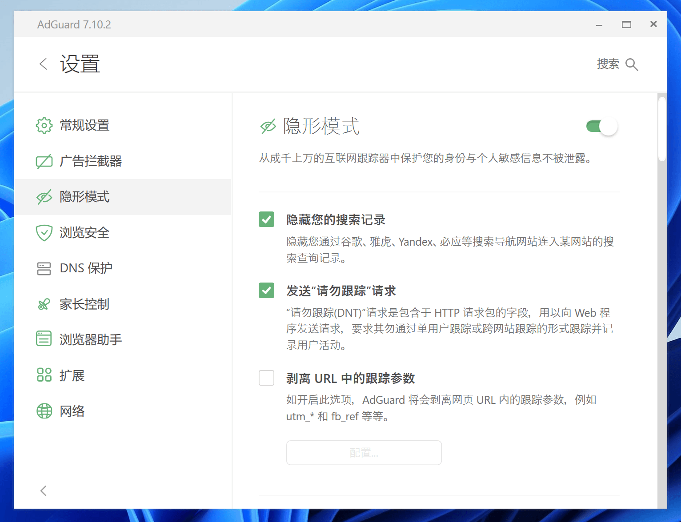Open the 扩展 grid icon

point(44,375)
